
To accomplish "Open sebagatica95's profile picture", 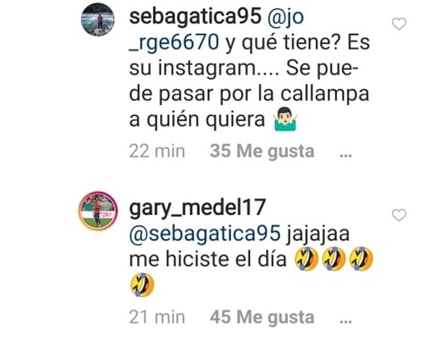I will [x=97, y=19].
